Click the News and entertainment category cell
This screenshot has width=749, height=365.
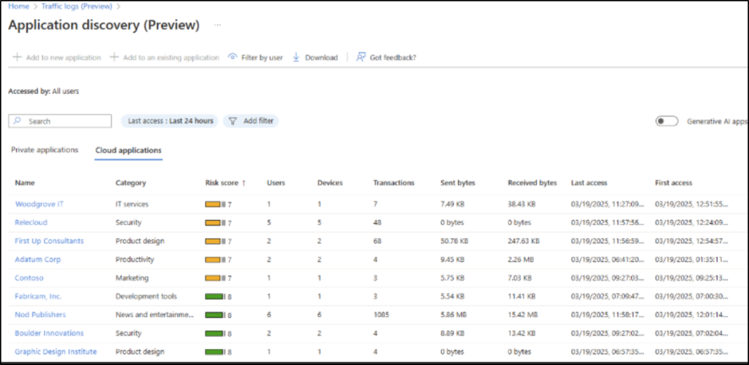click(155, 315)
